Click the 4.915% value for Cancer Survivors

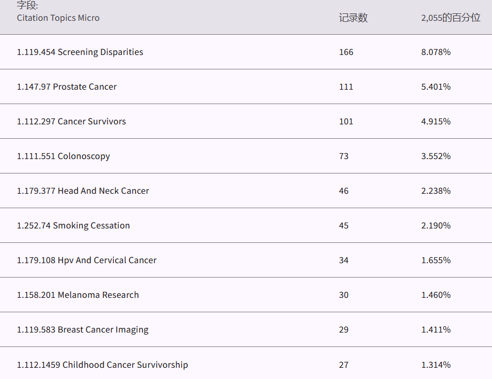pos(436,121)
